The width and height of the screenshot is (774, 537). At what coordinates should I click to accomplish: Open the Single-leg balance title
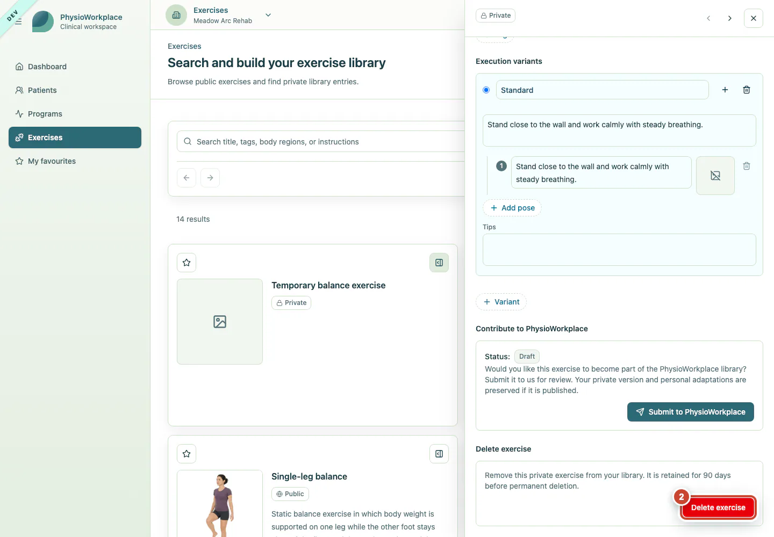[309, 476]
